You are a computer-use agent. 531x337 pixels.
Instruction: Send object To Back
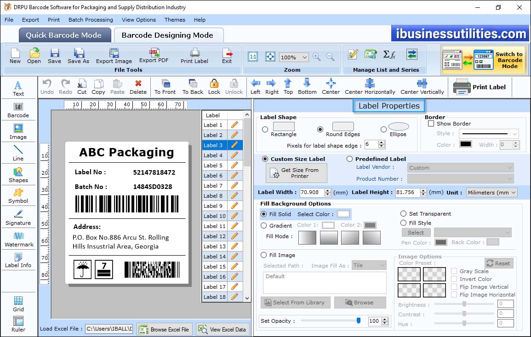click(193, 87)
